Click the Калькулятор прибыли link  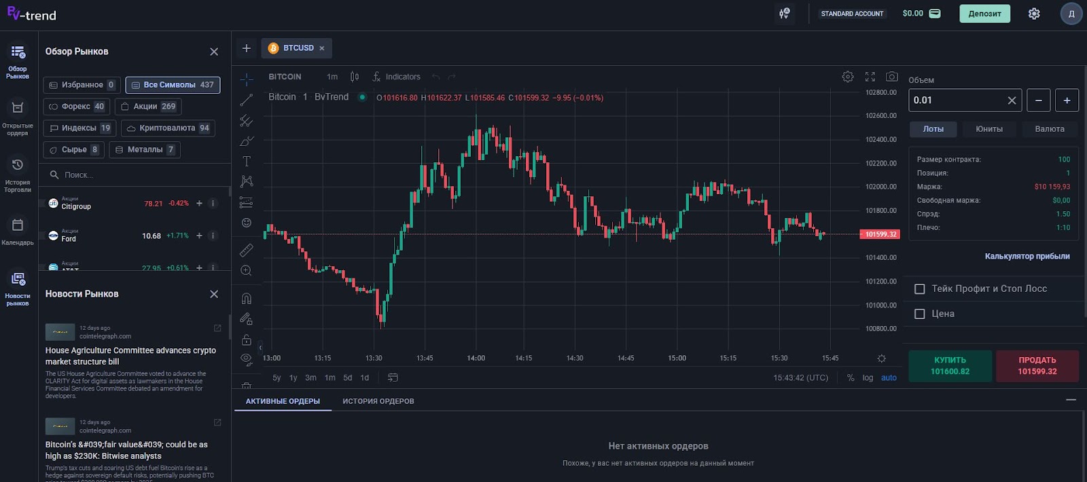1027,256
